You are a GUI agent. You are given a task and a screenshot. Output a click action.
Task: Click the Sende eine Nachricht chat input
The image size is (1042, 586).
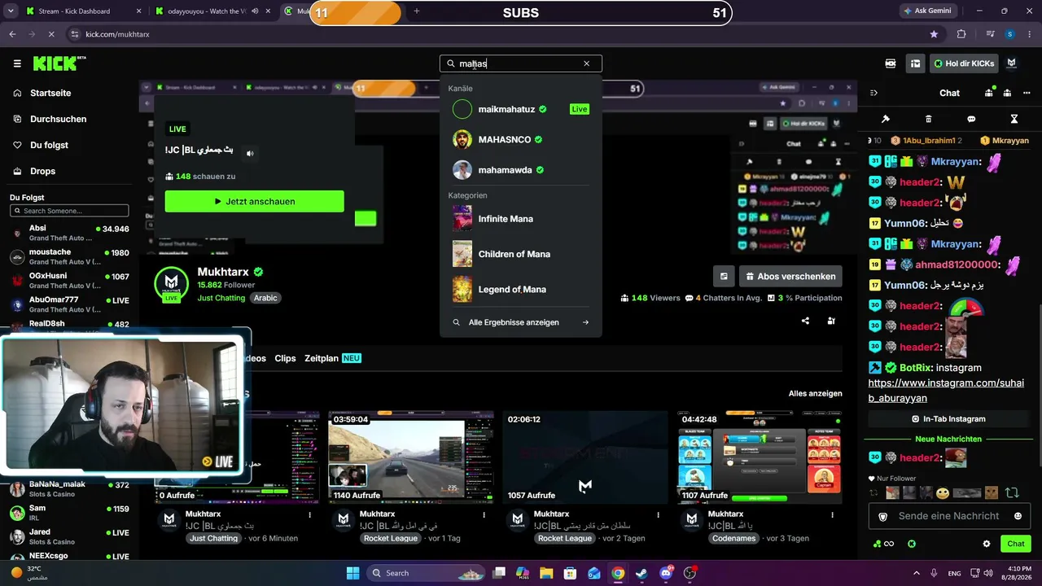(x=948, y=516)
